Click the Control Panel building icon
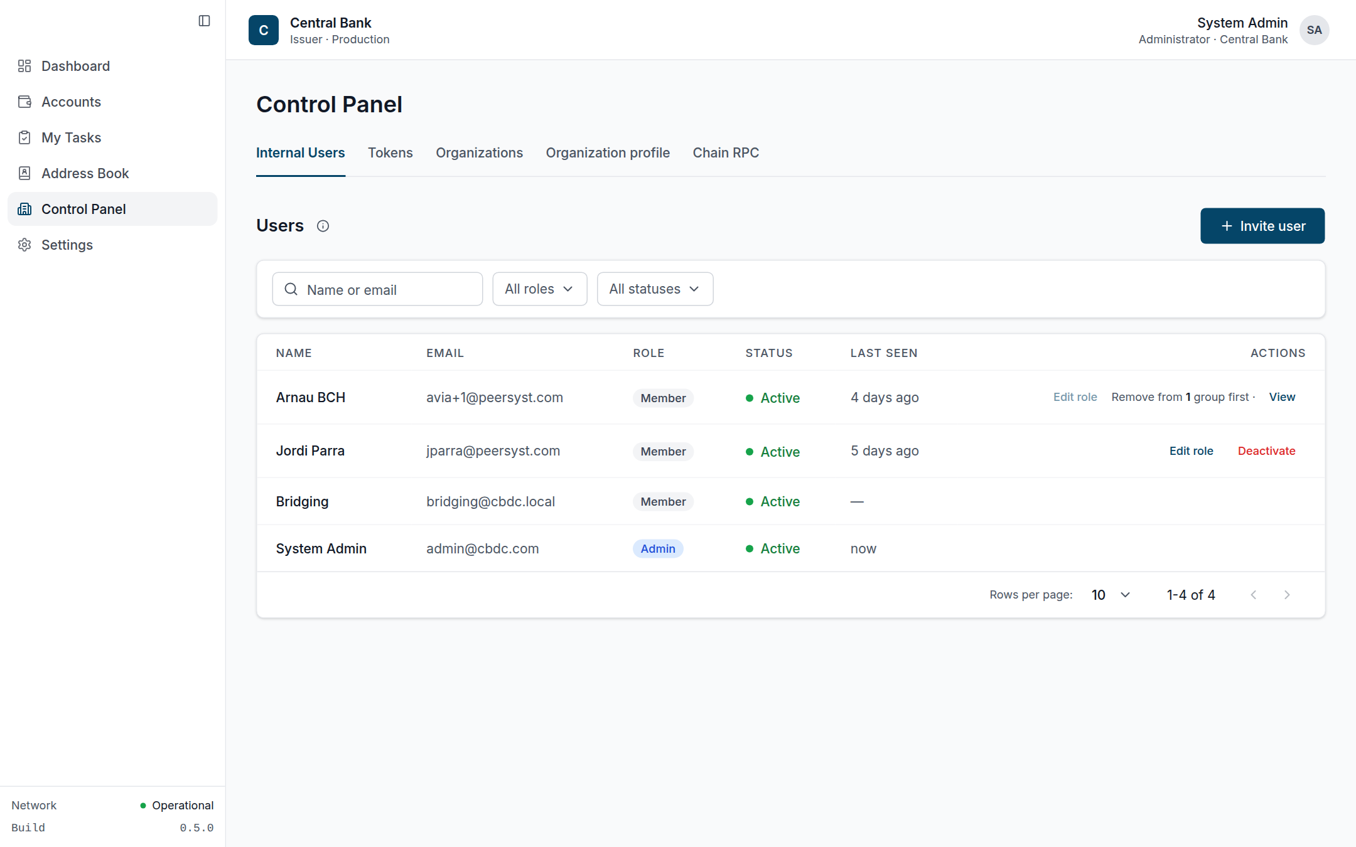The width and height of the screenshot is (1356, 847). pos(24,209)
